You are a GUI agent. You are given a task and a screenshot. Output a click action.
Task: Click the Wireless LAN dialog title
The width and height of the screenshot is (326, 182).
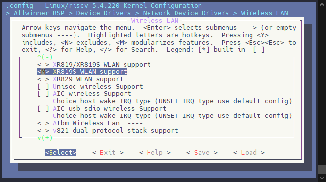click(155, 21)
